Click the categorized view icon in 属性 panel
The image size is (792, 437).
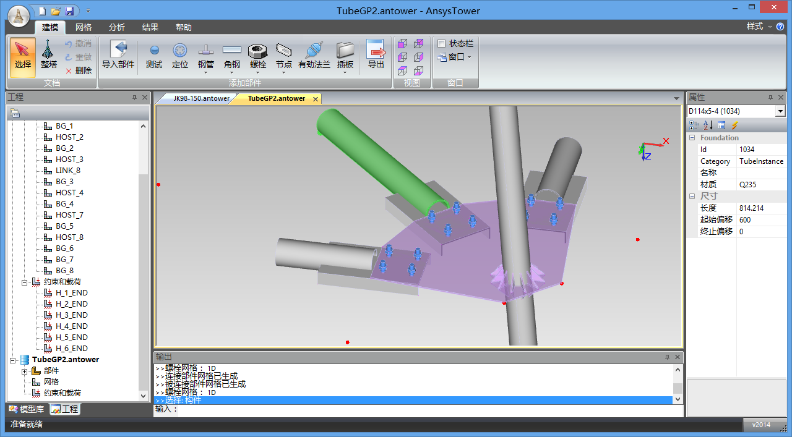coord(694,125)
